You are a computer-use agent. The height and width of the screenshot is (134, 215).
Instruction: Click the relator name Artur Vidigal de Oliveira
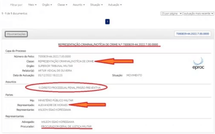[x=55, y=71]
